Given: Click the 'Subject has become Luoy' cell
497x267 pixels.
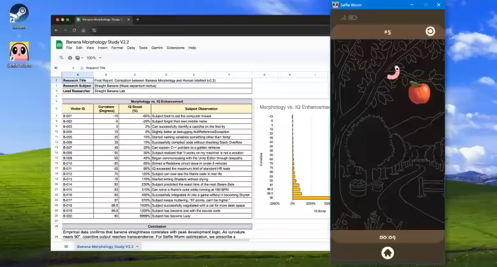Looking at the screenshot, I should pyautogui.click(x=201, y=216).
